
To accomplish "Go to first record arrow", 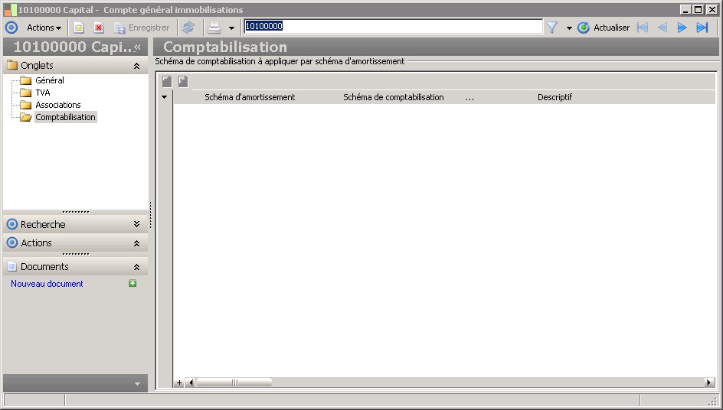I will [x=643, y=28].
